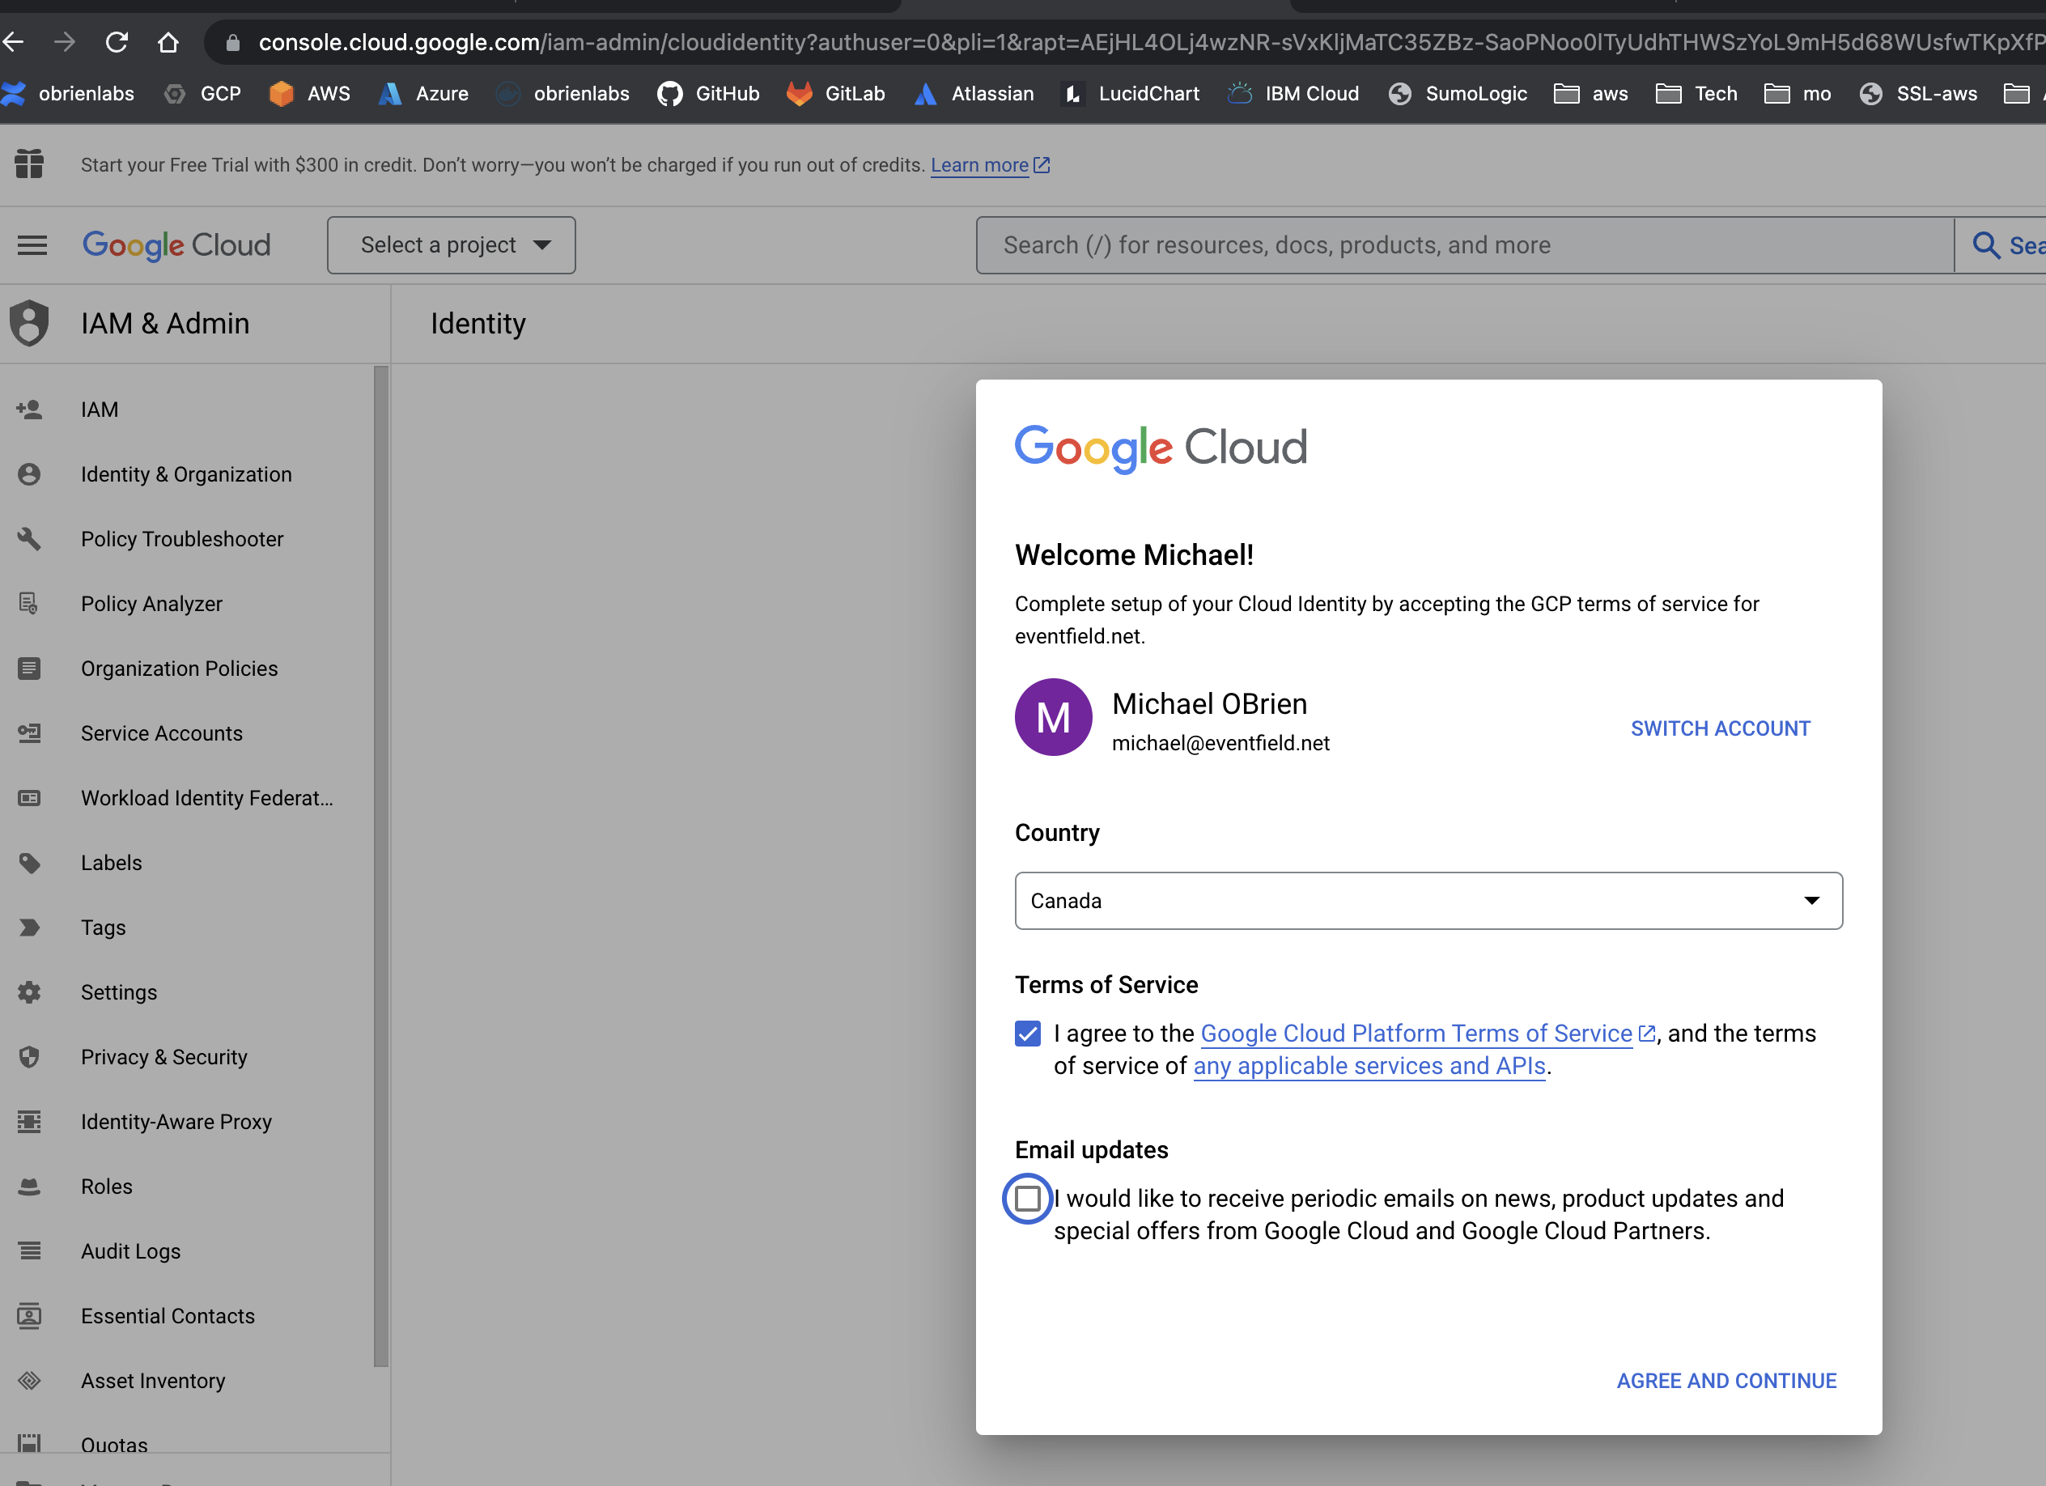Open the GitHub bookmark

[708, 93]
